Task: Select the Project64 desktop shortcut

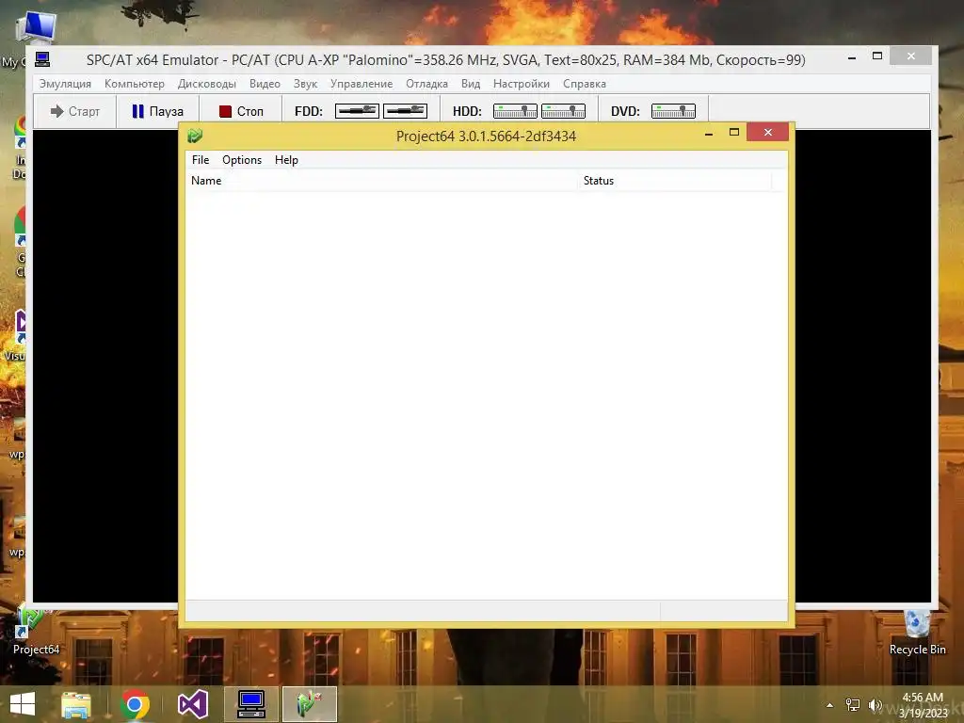Action: (36, 631)
